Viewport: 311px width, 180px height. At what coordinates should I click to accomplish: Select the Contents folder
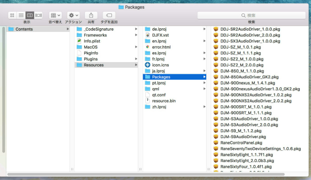click(38, 29)
